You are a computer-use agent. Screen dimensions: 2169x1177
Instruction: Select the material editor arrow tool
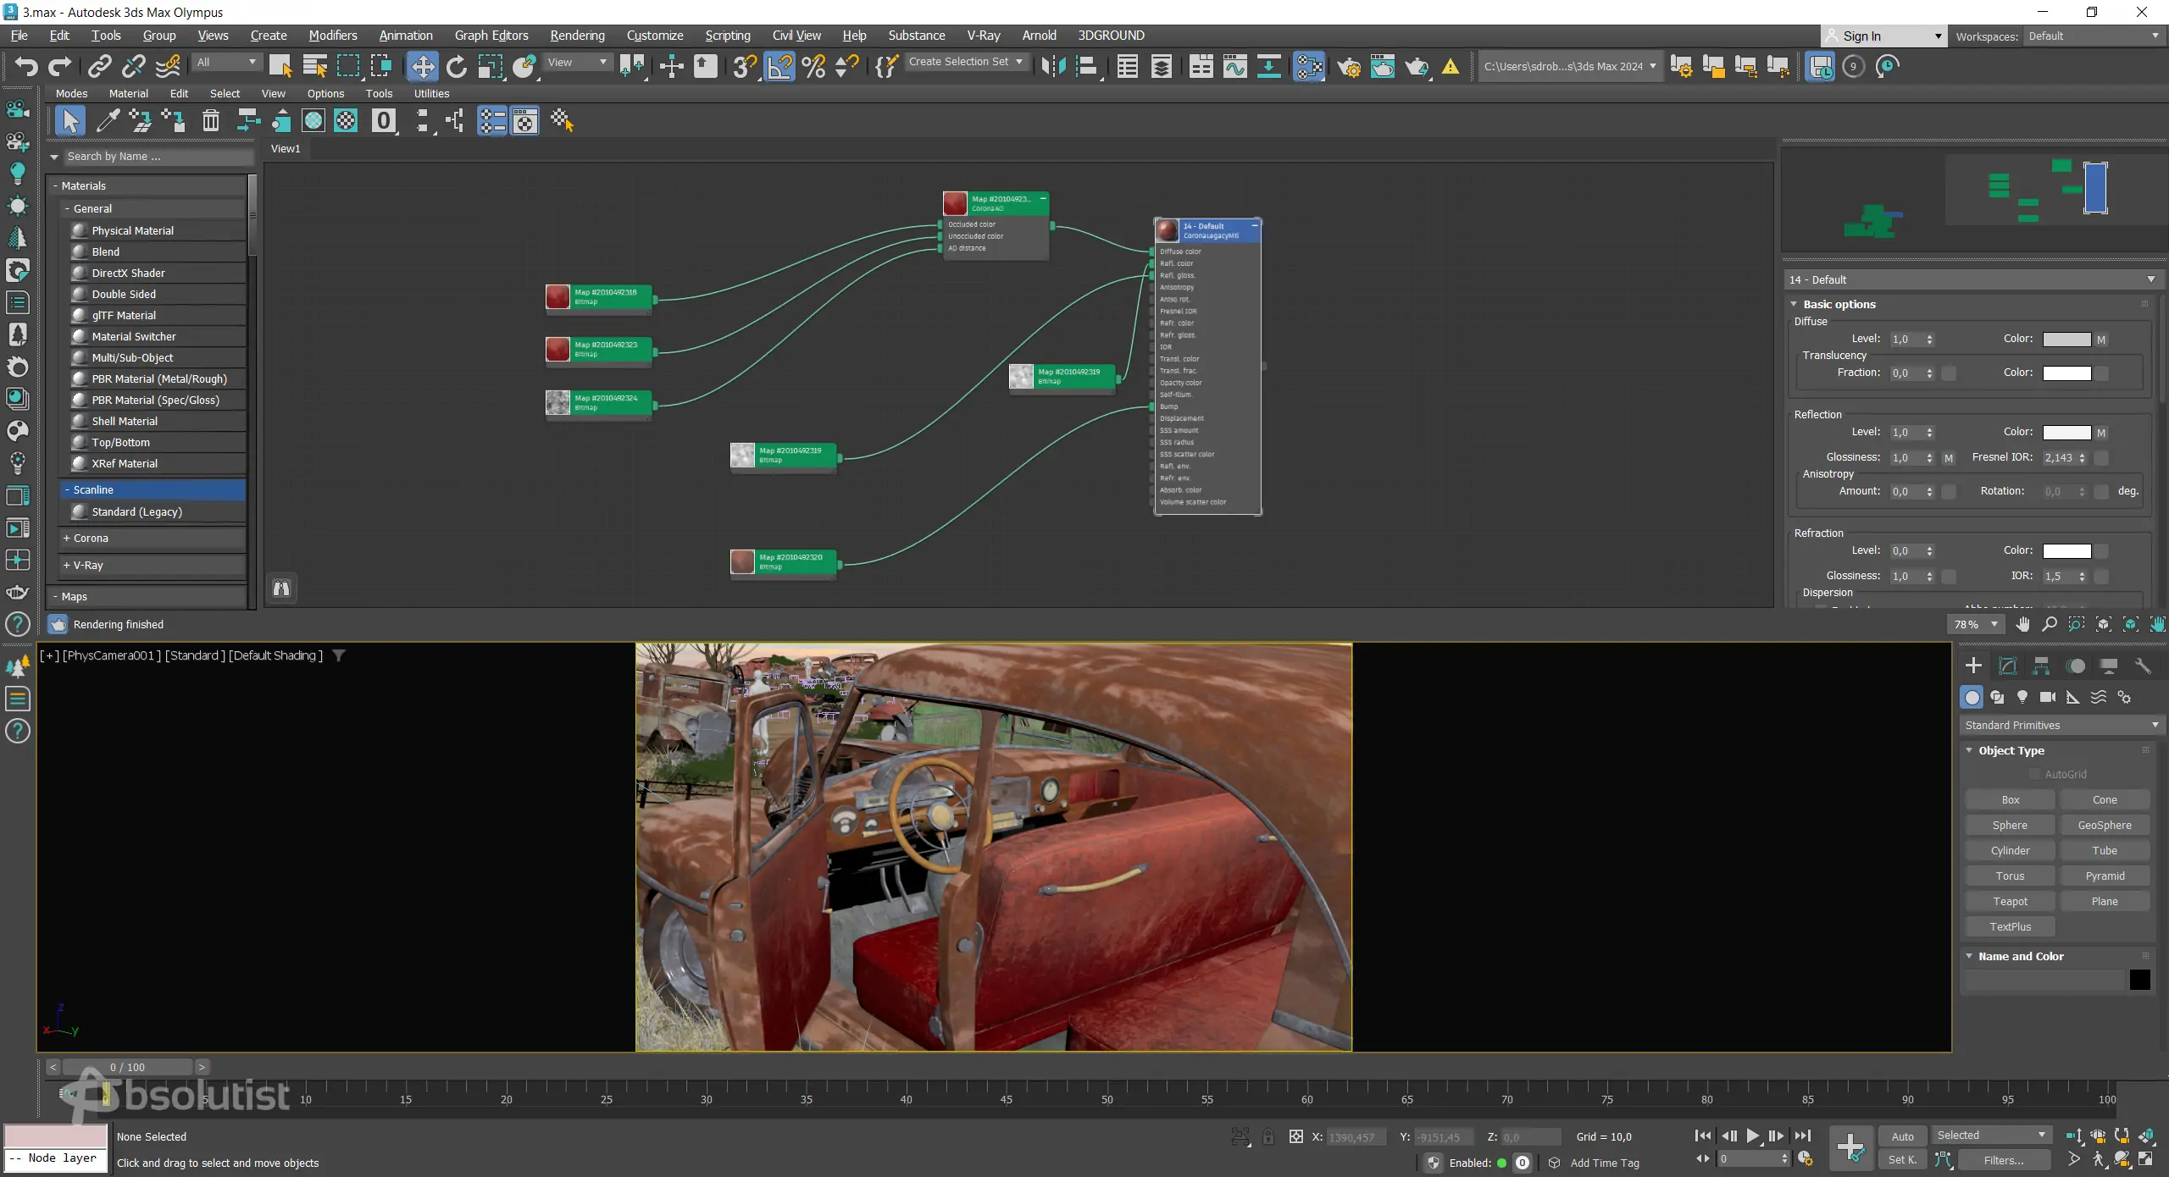click(x=70, y=121)
